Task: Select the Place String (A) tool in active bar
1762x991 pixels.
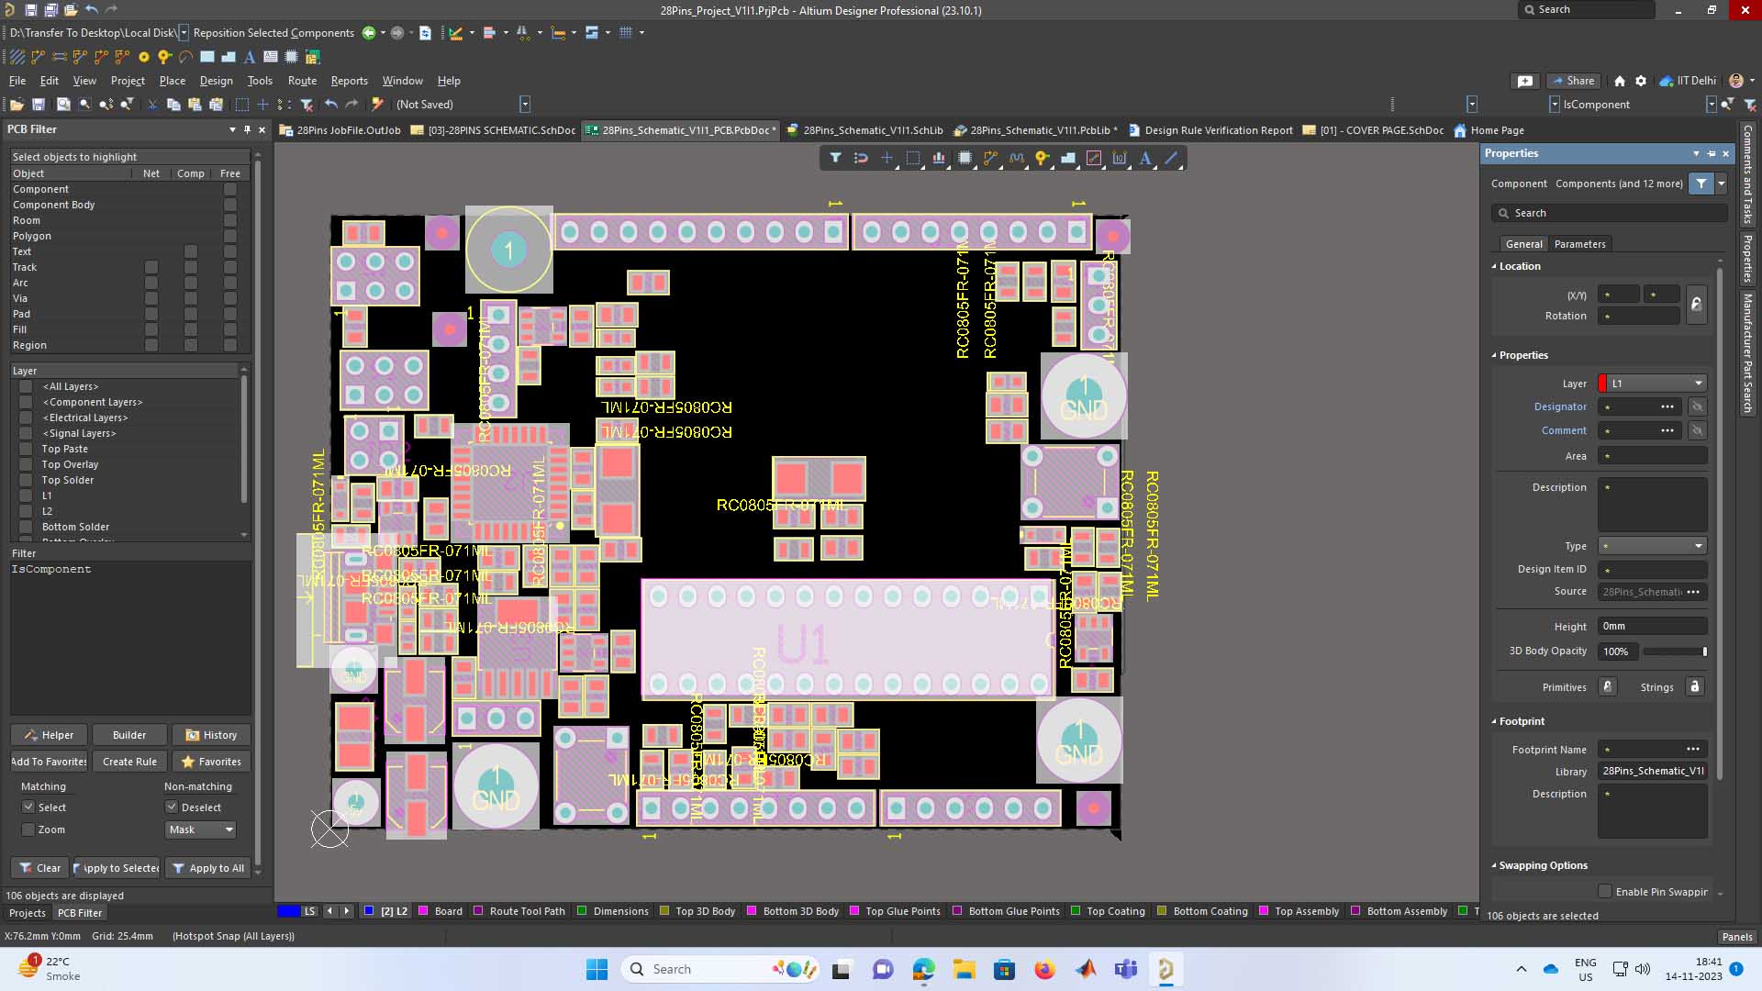Action: coord(1145,159)
